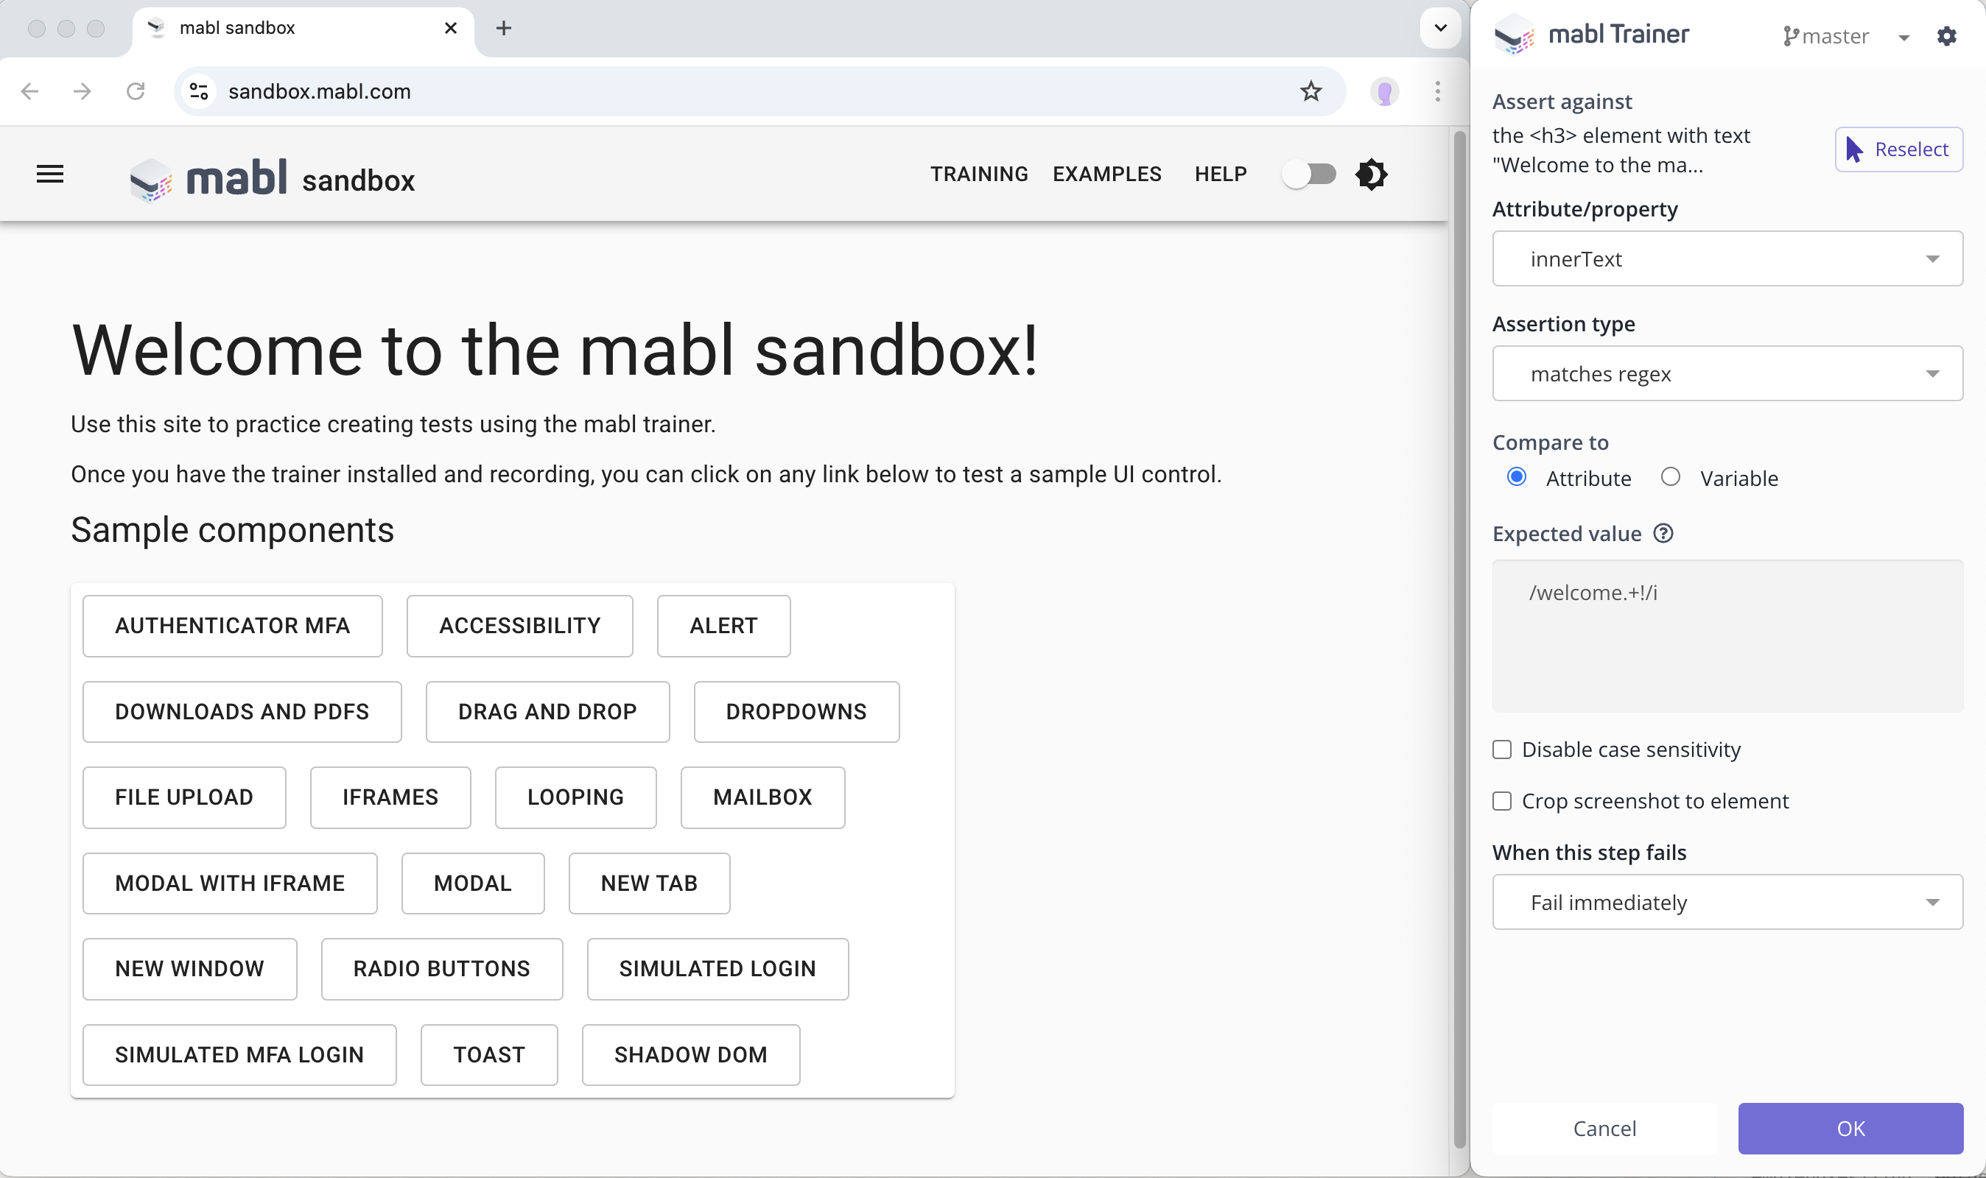Open the LOOPING sample
This screenshot has width=1986, height=1178.
click(x=576, y=797)
